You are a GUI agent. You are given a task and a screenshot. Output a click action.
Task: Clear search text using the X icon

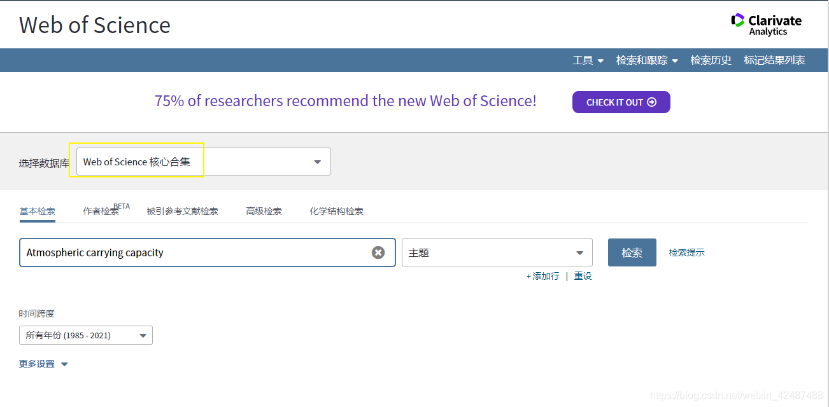click(378, 252)
